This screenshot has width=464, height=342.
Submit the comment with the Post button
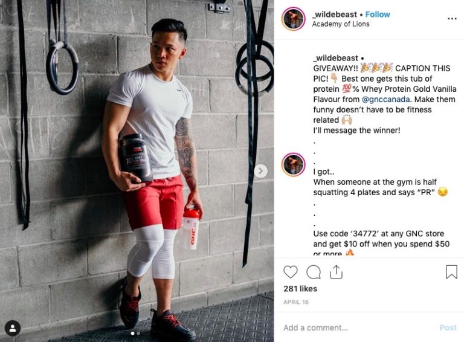pos(448,327)
